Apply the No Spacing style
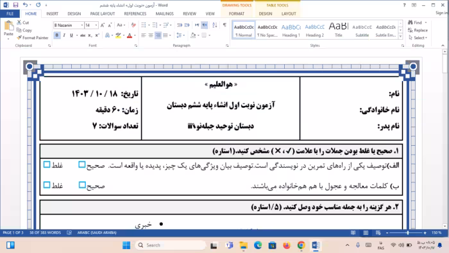The width and height of the screenshot is (449, 253). 267,30
